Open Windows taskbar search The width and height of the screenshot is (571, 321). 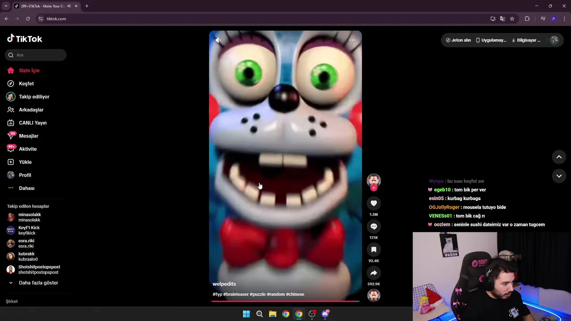pyautogui.click(x=259, y=314)
